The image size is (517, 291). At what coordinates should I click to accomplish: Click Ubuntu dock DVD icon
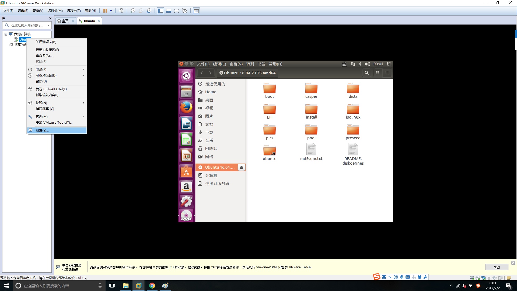186,216
